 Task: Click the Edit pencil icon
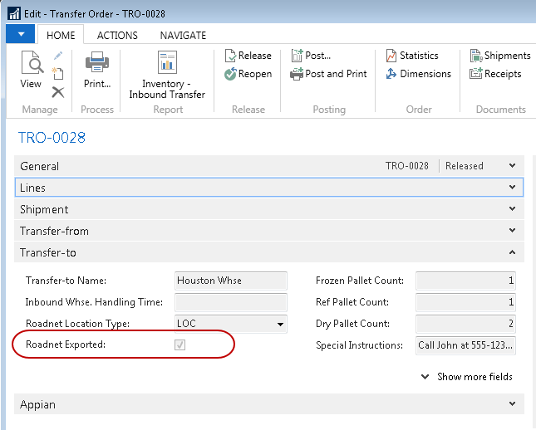pyautogui.click(x=58, y=56)
